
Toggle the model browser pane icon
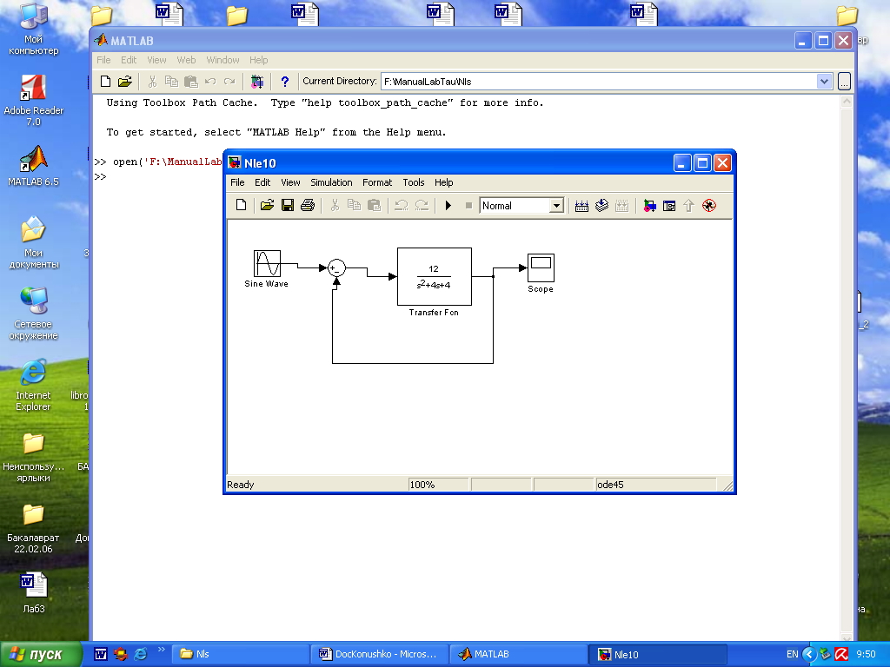669,205
